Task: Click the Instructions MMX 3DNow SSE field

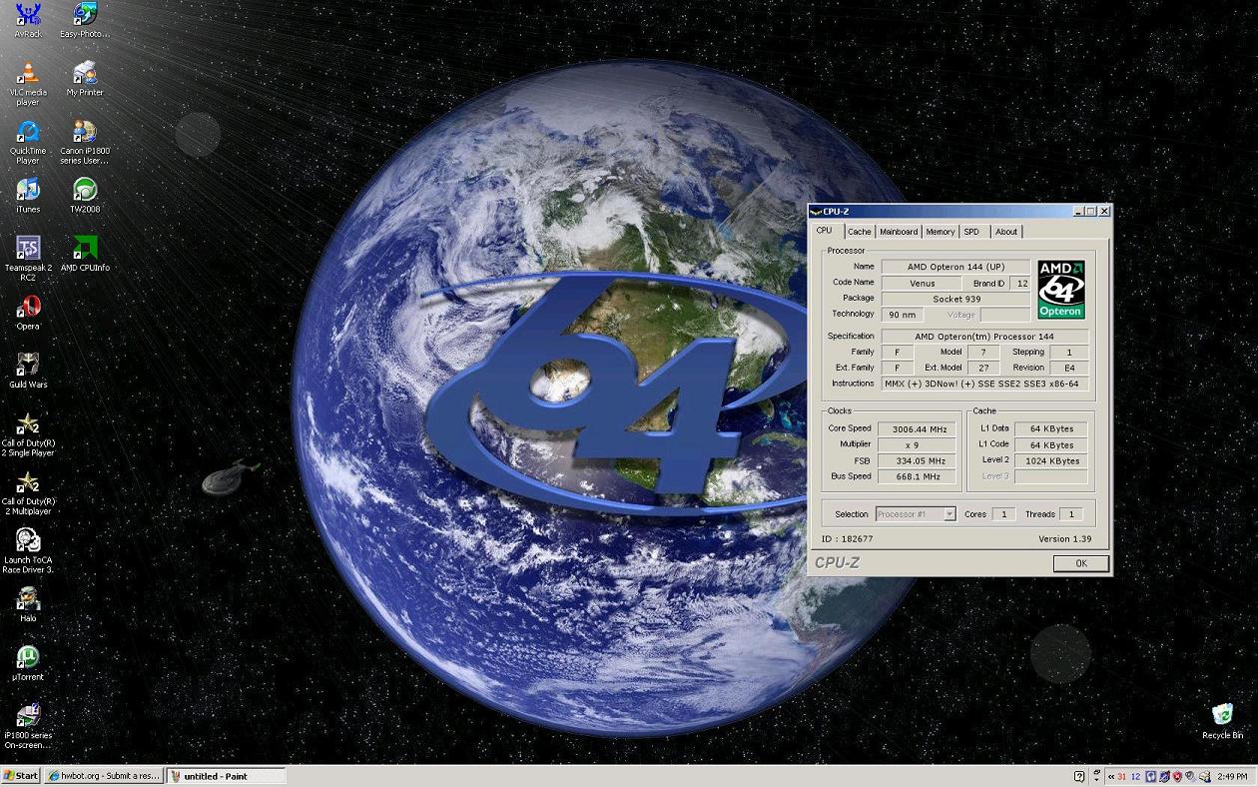Action: [x=985, y=384]
